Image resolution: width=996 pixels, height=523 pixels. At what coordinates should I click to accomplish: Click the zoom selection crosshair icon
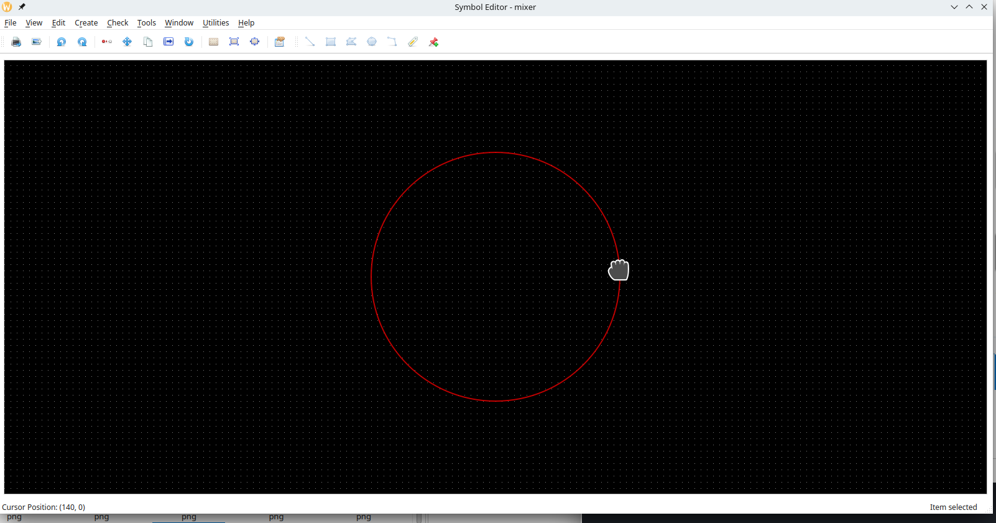255,42
